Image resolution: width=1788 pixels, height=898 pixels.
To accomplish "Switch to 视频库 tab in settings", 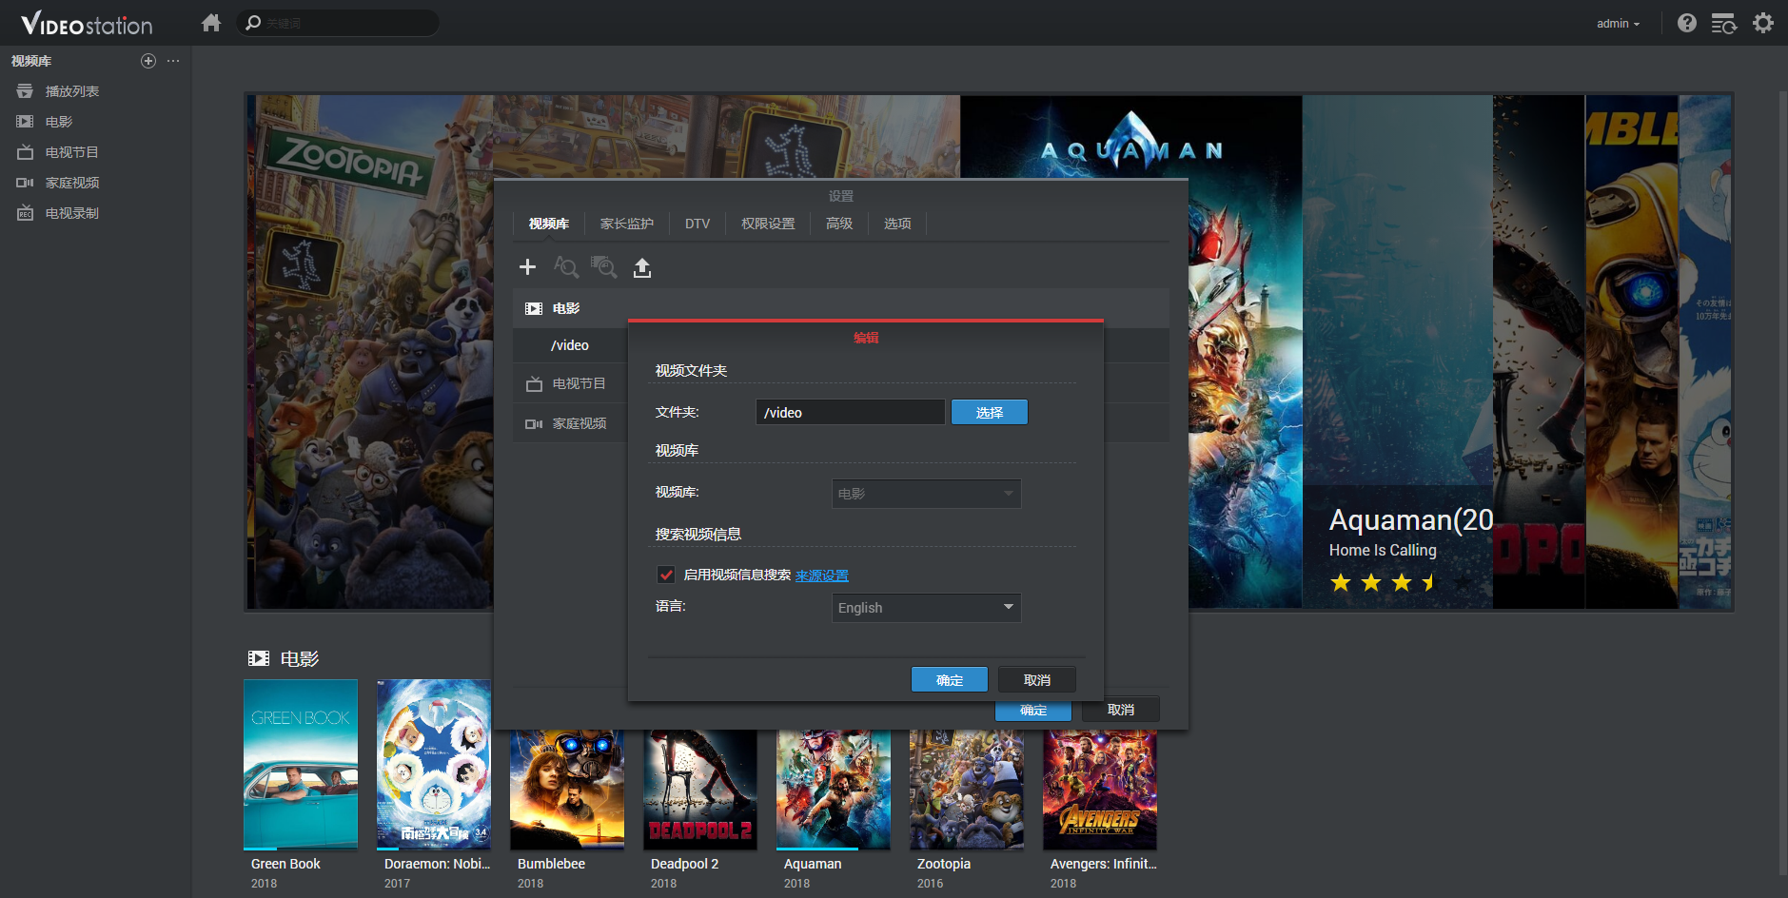I will click(x=549, y=224).
